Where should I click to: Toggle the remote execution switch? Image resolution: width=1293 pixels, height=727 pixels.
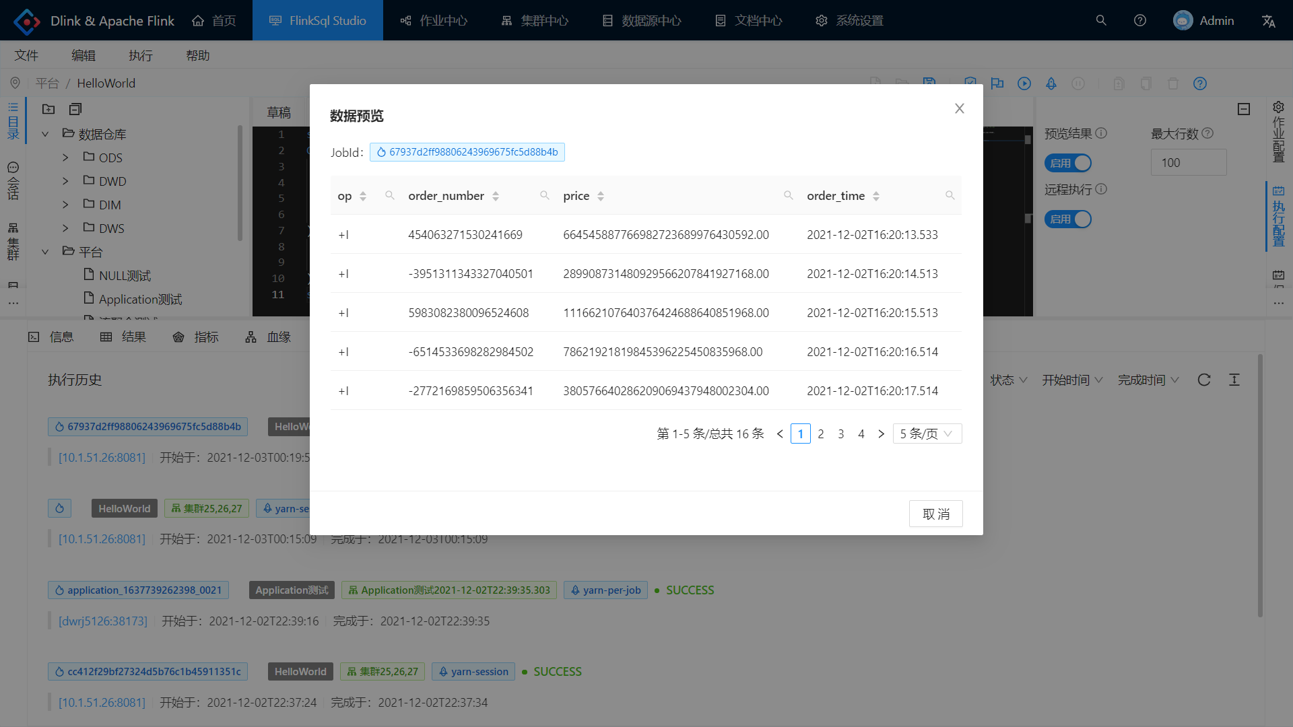(1068, 219)
